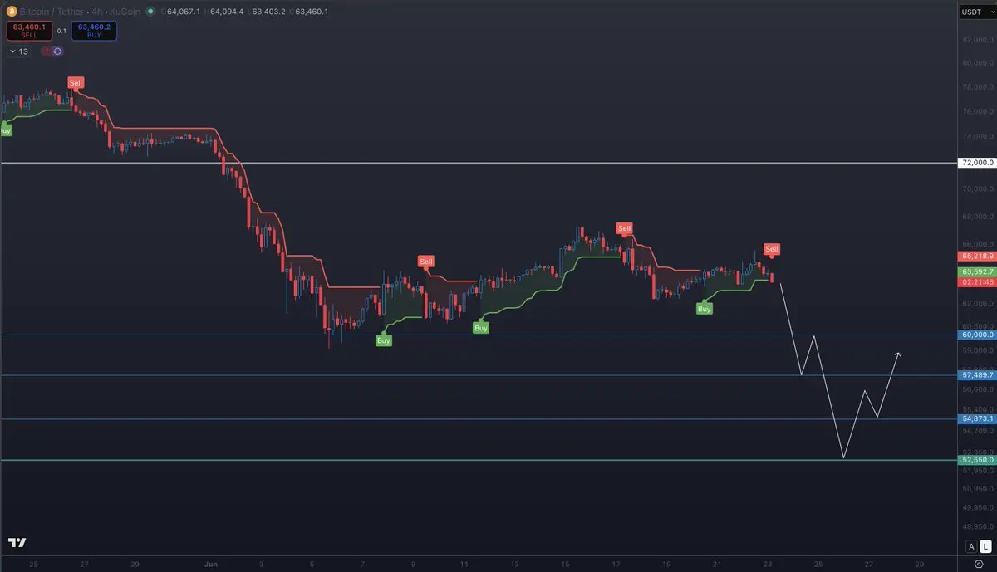This screenshot has width=997, height=572.
Task: Click the 76,000.0 price axis label
Action: [x=976, y=111]
